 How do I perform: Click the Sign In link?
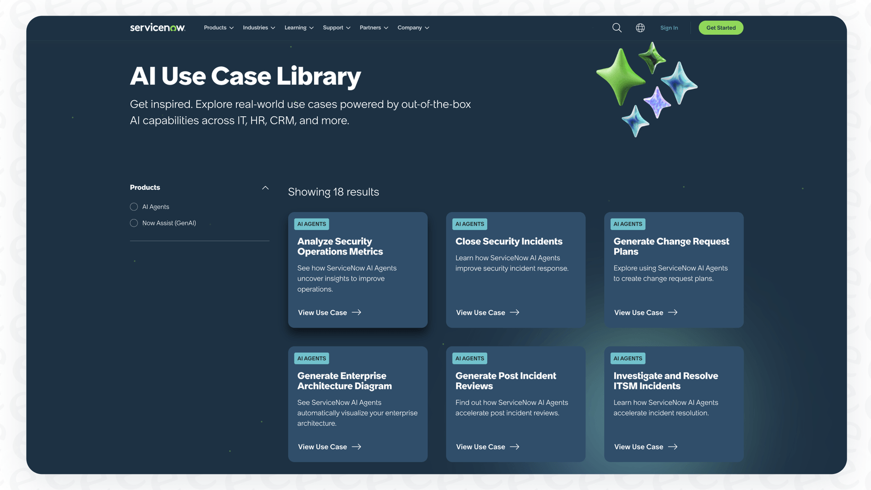[x=669, y=27]
